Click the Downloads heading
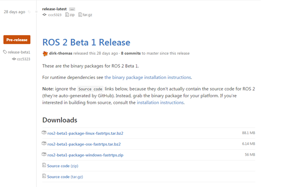Screen dimensions: 283x187 60,120
